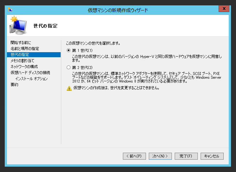Click the 次へ(N) > button
This screenshot has height=172, width=236.
[x=160, y=156]
